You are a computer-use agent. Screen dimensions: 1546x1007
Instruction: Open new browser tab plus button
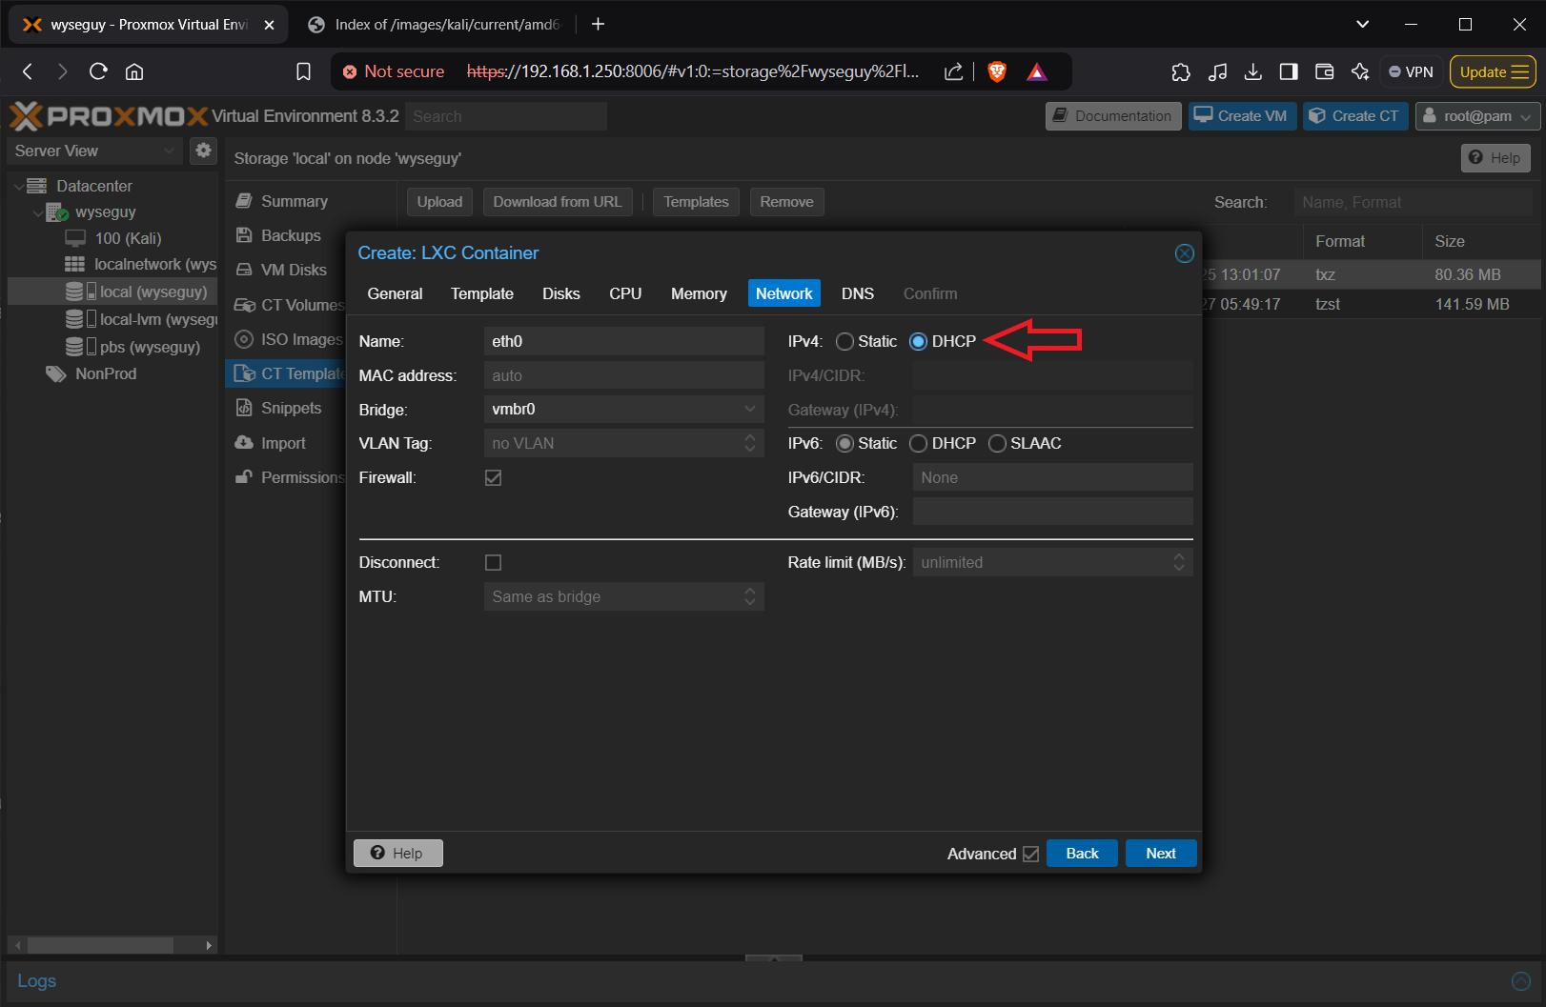[598, 24]
